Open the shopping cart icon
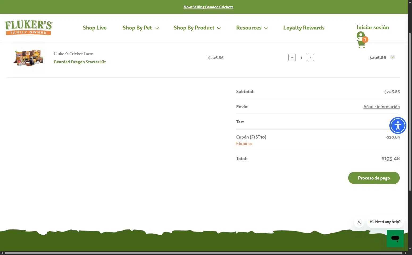The height and width of the screenshot is (255, 412). coord(361,44)
